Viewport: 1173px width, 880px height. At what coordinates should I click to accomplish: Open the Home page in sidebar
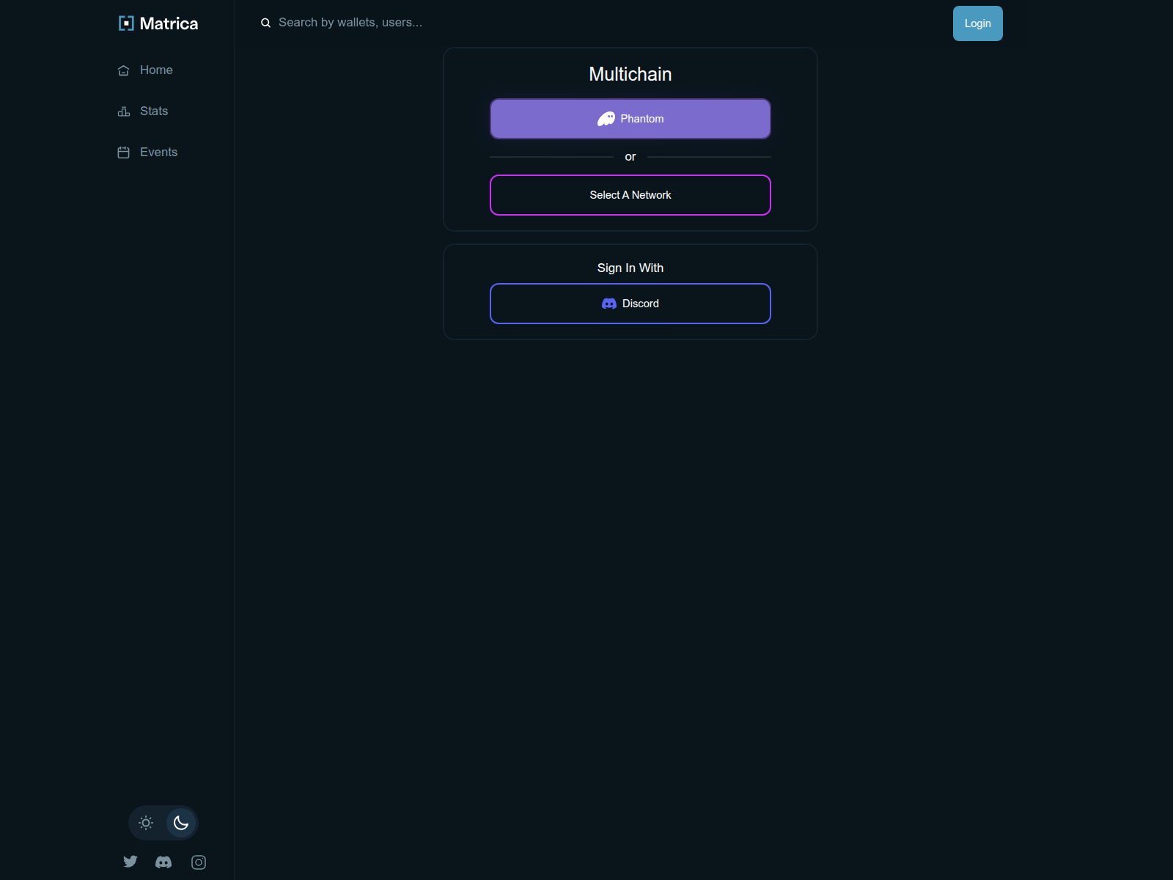[x=145, y=70]
